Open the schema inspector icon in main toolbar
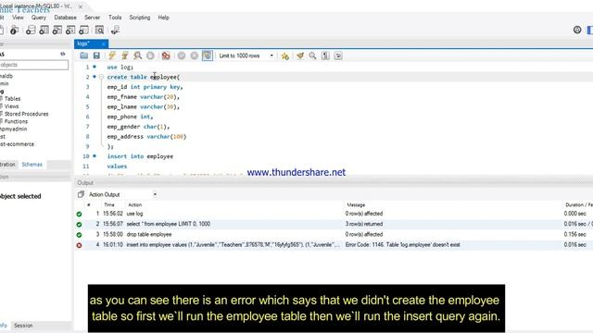This screenshot has height=333, width=593. click(x=15, y=31)
